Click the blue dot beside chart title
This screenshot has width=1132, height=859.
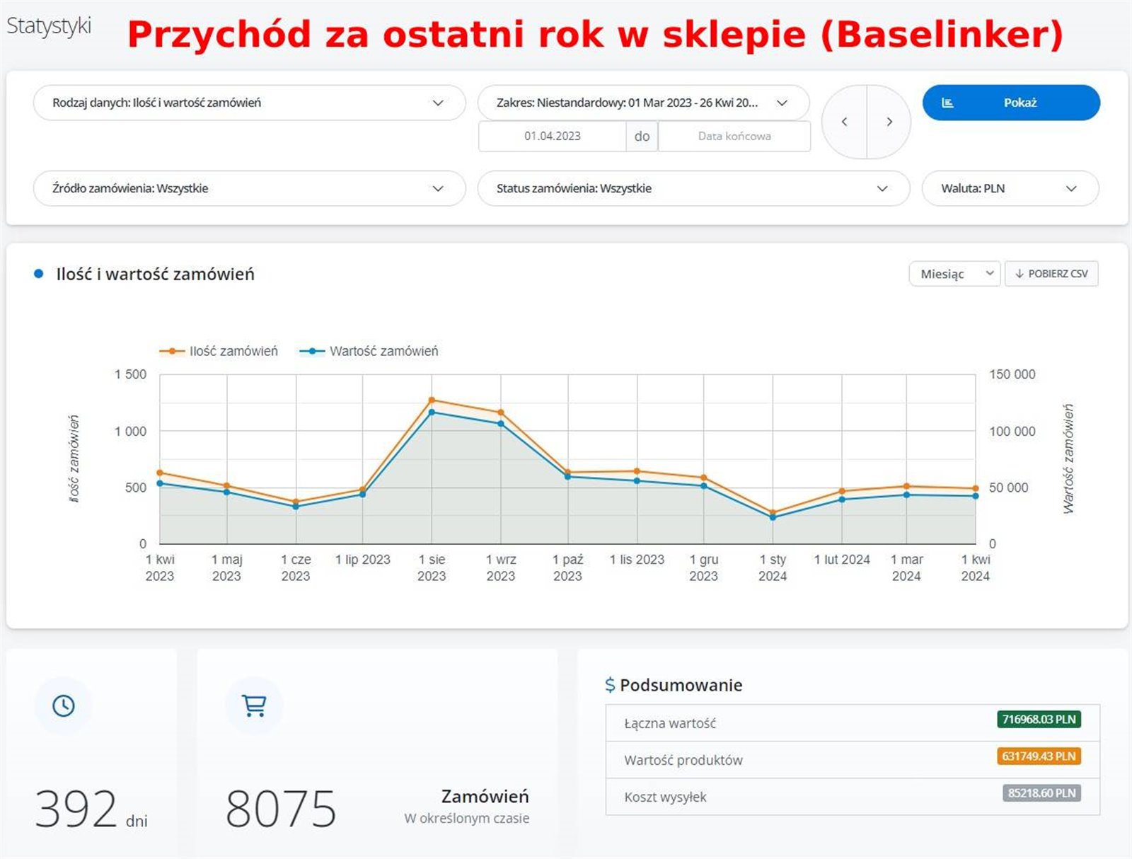39,275
